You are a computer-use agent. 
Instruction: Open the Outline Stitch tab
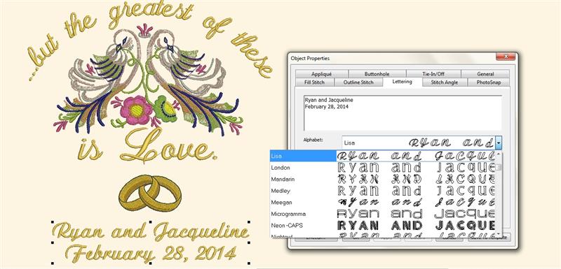point(358,82)
